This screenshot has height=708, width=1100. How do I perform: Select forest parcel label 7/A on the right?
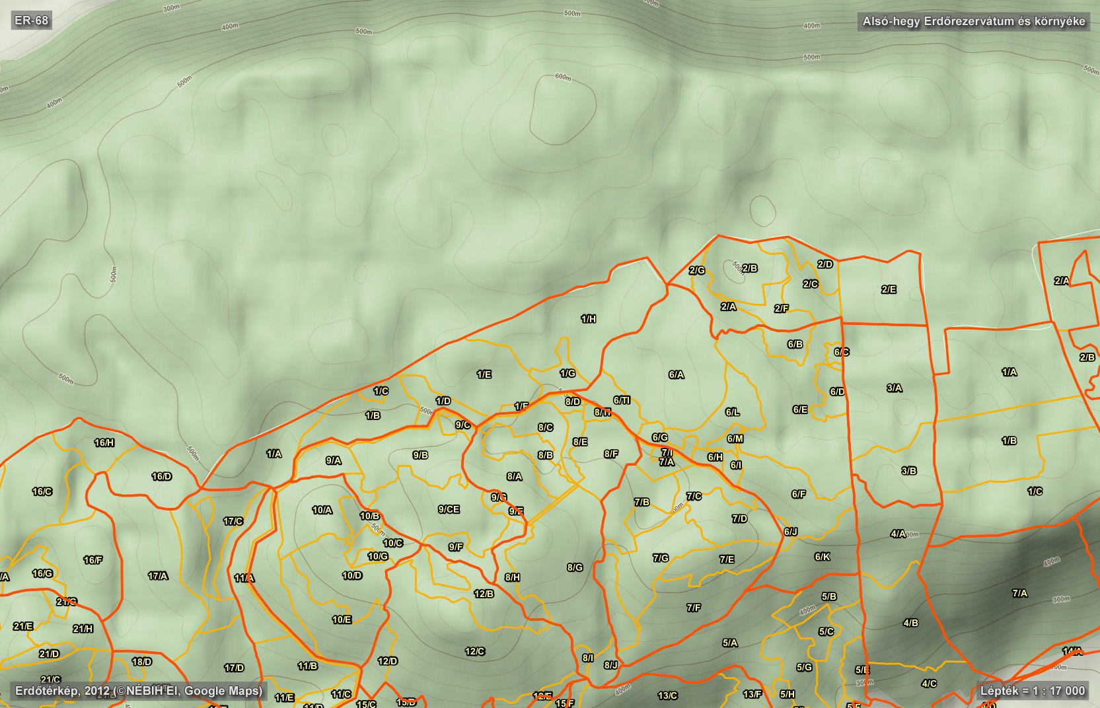coord(1020,593)
